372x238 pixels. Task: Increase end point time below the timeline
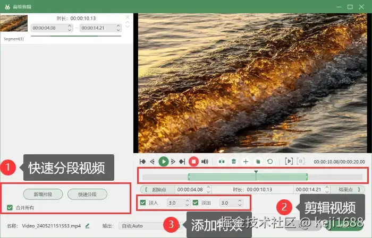point(327,188)
